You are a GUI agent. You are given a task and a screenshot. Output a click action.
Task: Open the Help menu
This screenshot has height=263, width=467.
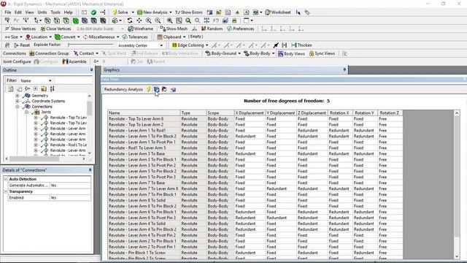(x=68, y=12)
